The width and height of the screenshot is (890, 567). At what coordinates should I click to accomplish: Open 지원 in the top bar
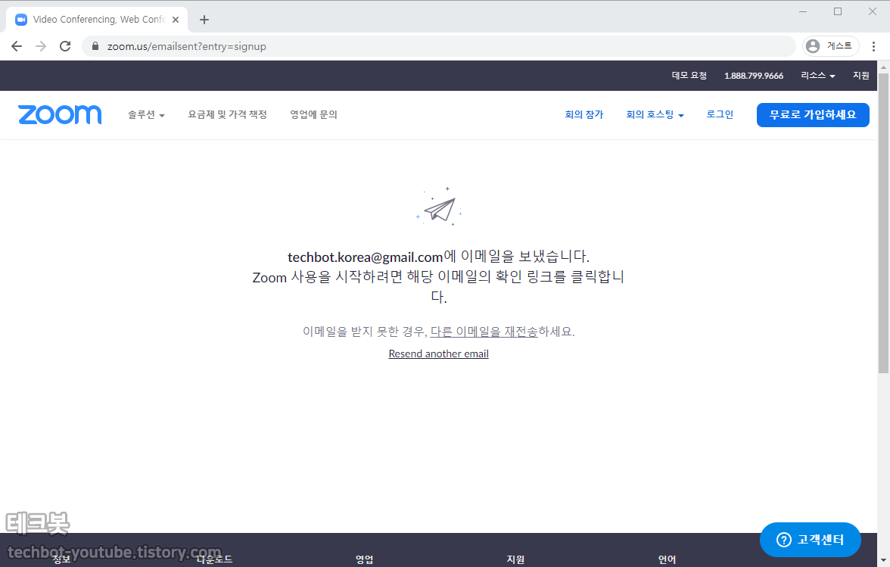[x=861, y=76]
